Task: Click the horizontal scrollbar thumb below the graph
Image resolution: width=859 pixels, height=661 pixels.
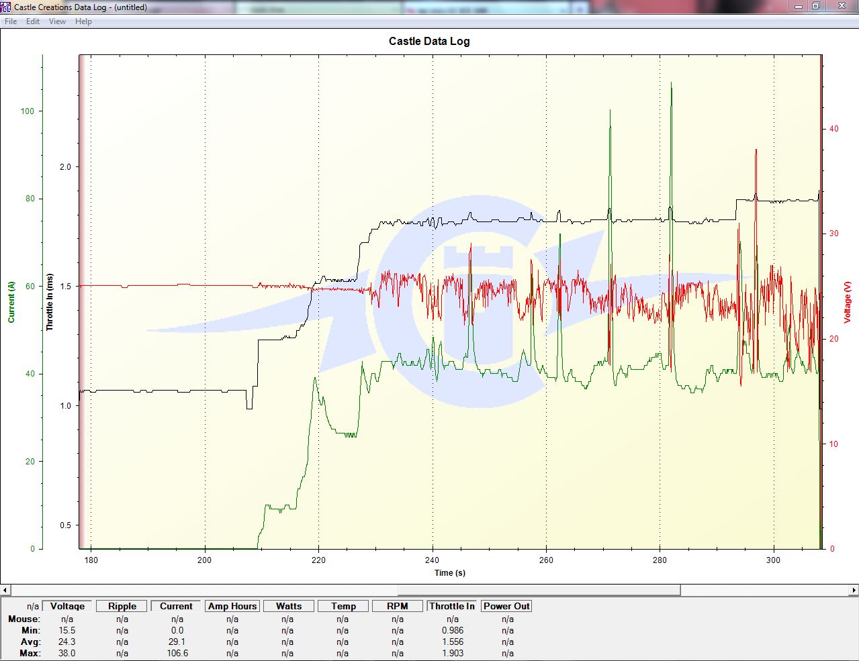Action: click(539, 590)
